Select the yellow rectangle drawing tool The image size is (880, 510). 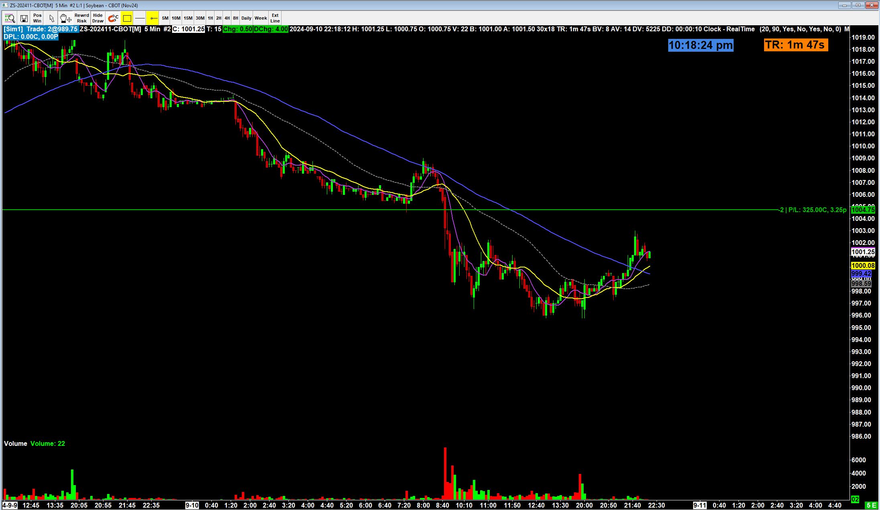(127, 18)
